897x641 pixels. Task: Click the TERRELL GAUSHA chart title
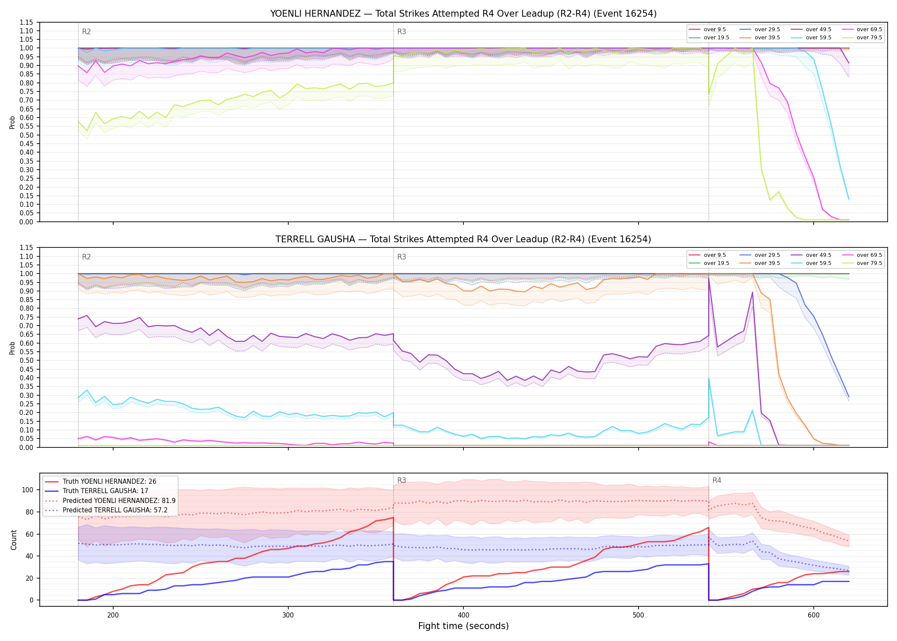point(463,239)
